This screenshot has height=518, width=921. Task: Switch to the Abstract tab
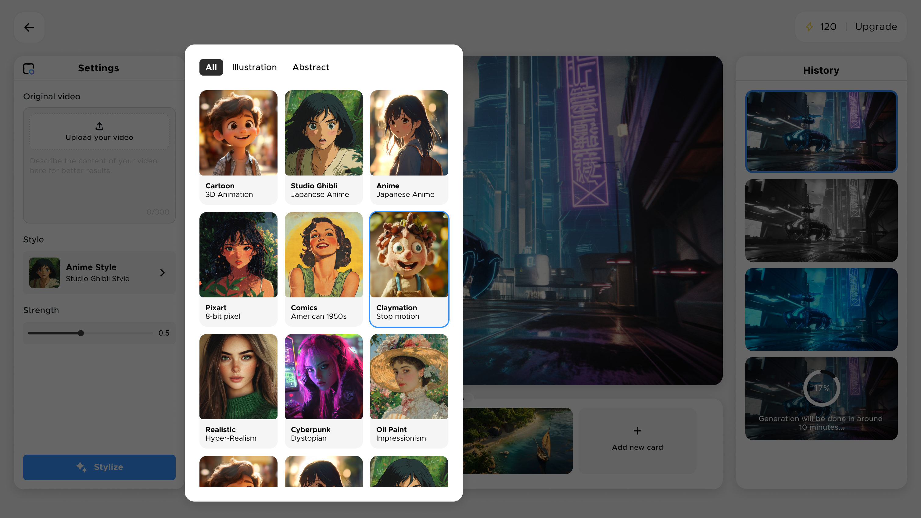(310, 67)
